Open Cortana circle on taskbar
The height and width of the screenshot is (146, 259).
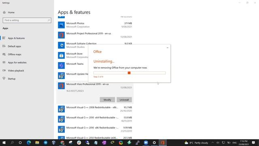click(20, 142)
